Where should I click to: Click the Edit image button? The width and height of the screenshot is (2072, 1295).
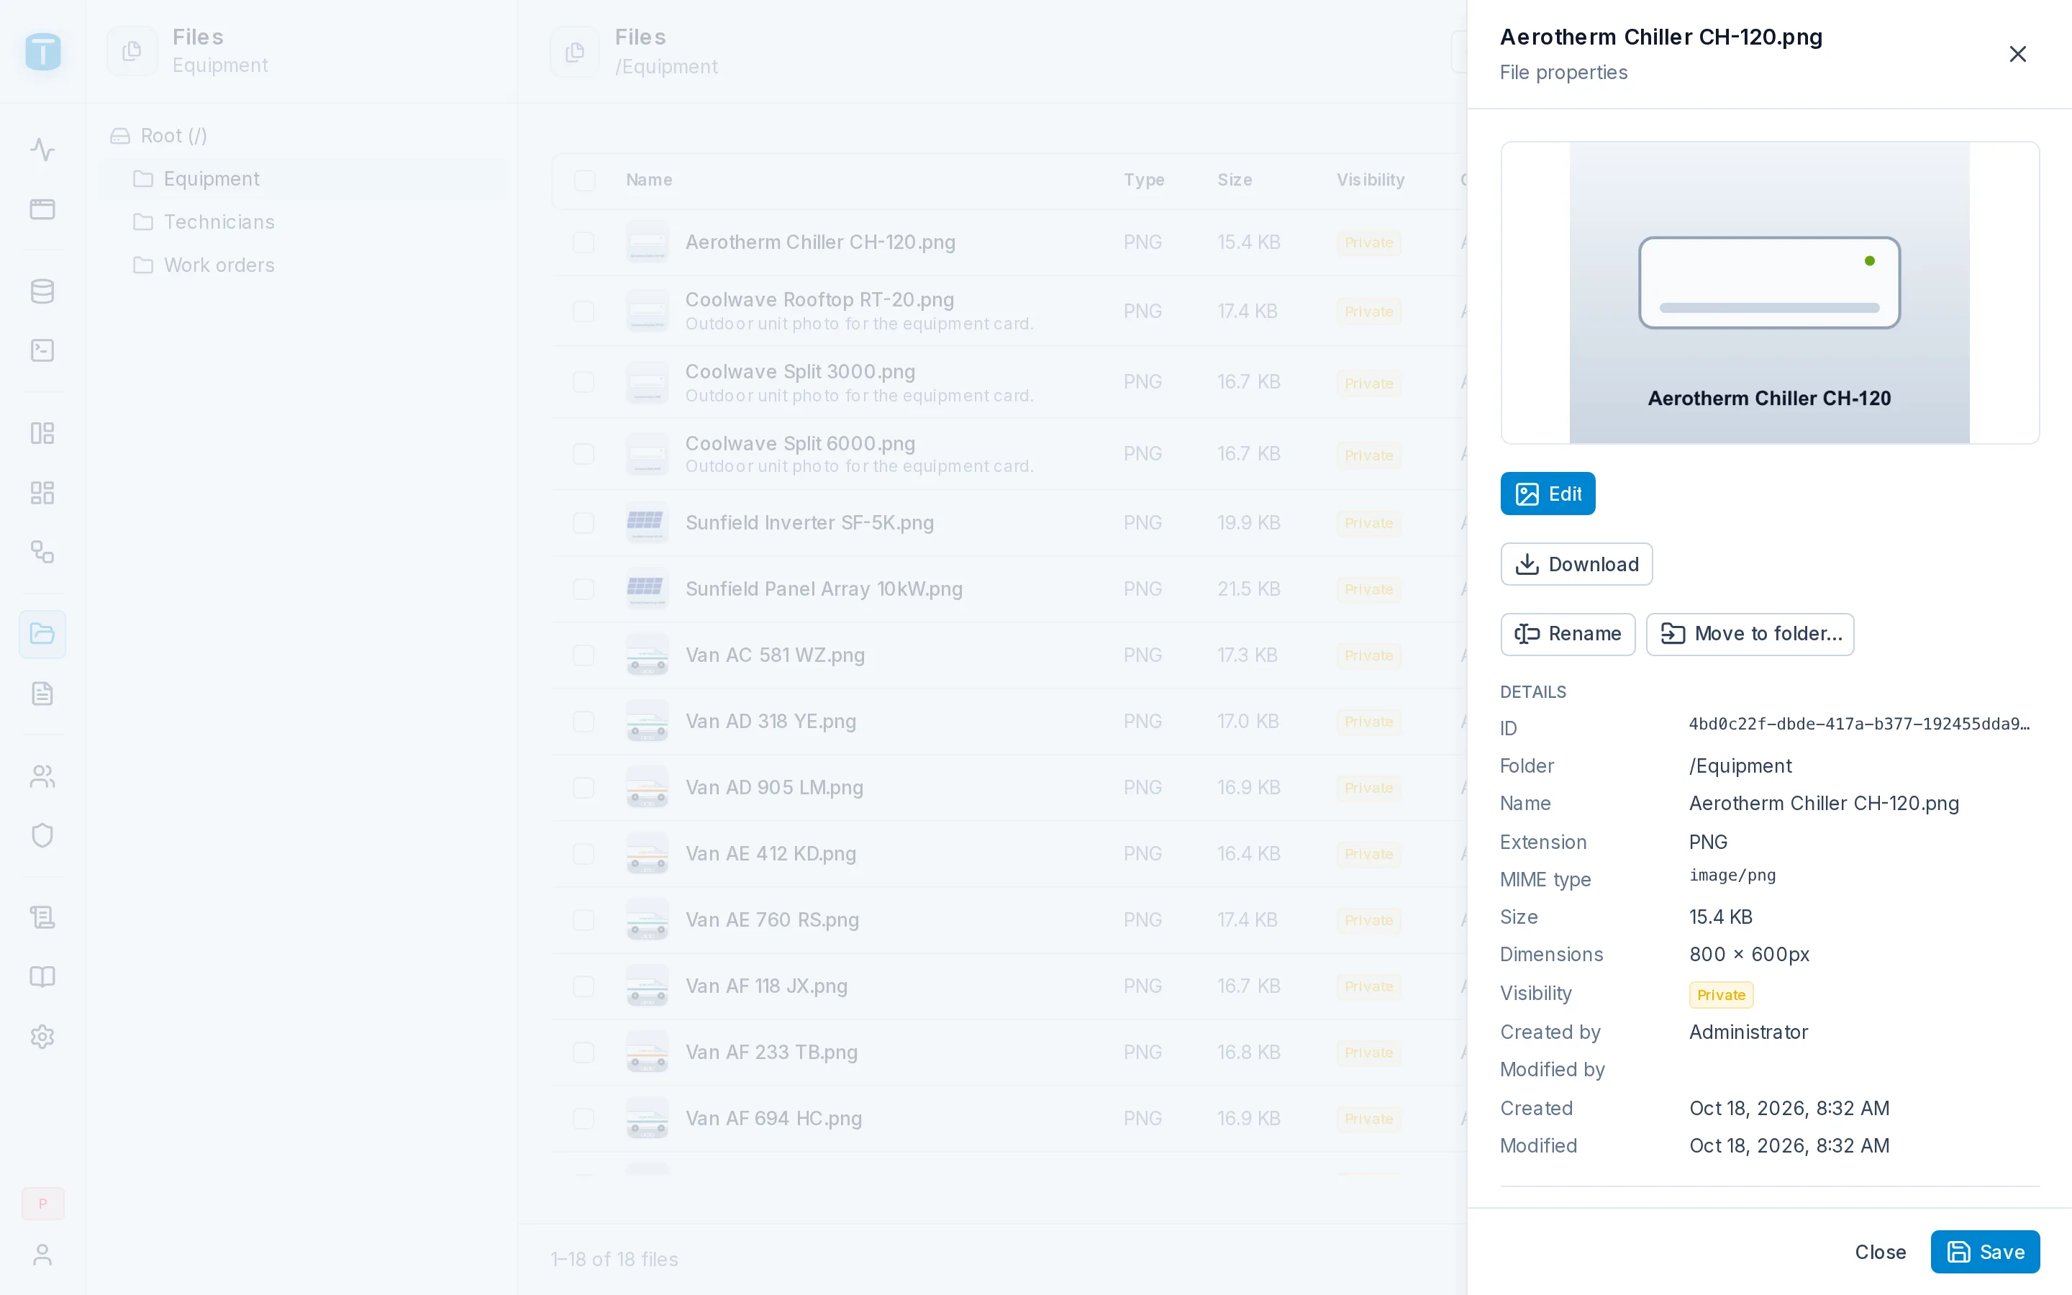(x=1547, y=494)
